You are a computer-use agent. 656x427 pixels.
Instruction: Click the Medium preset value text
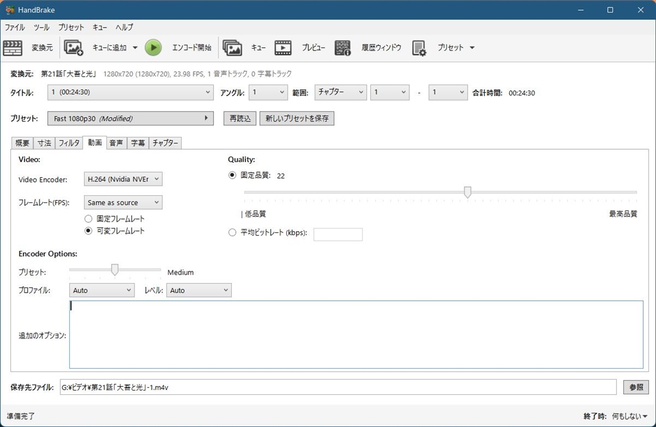[180, 272]
